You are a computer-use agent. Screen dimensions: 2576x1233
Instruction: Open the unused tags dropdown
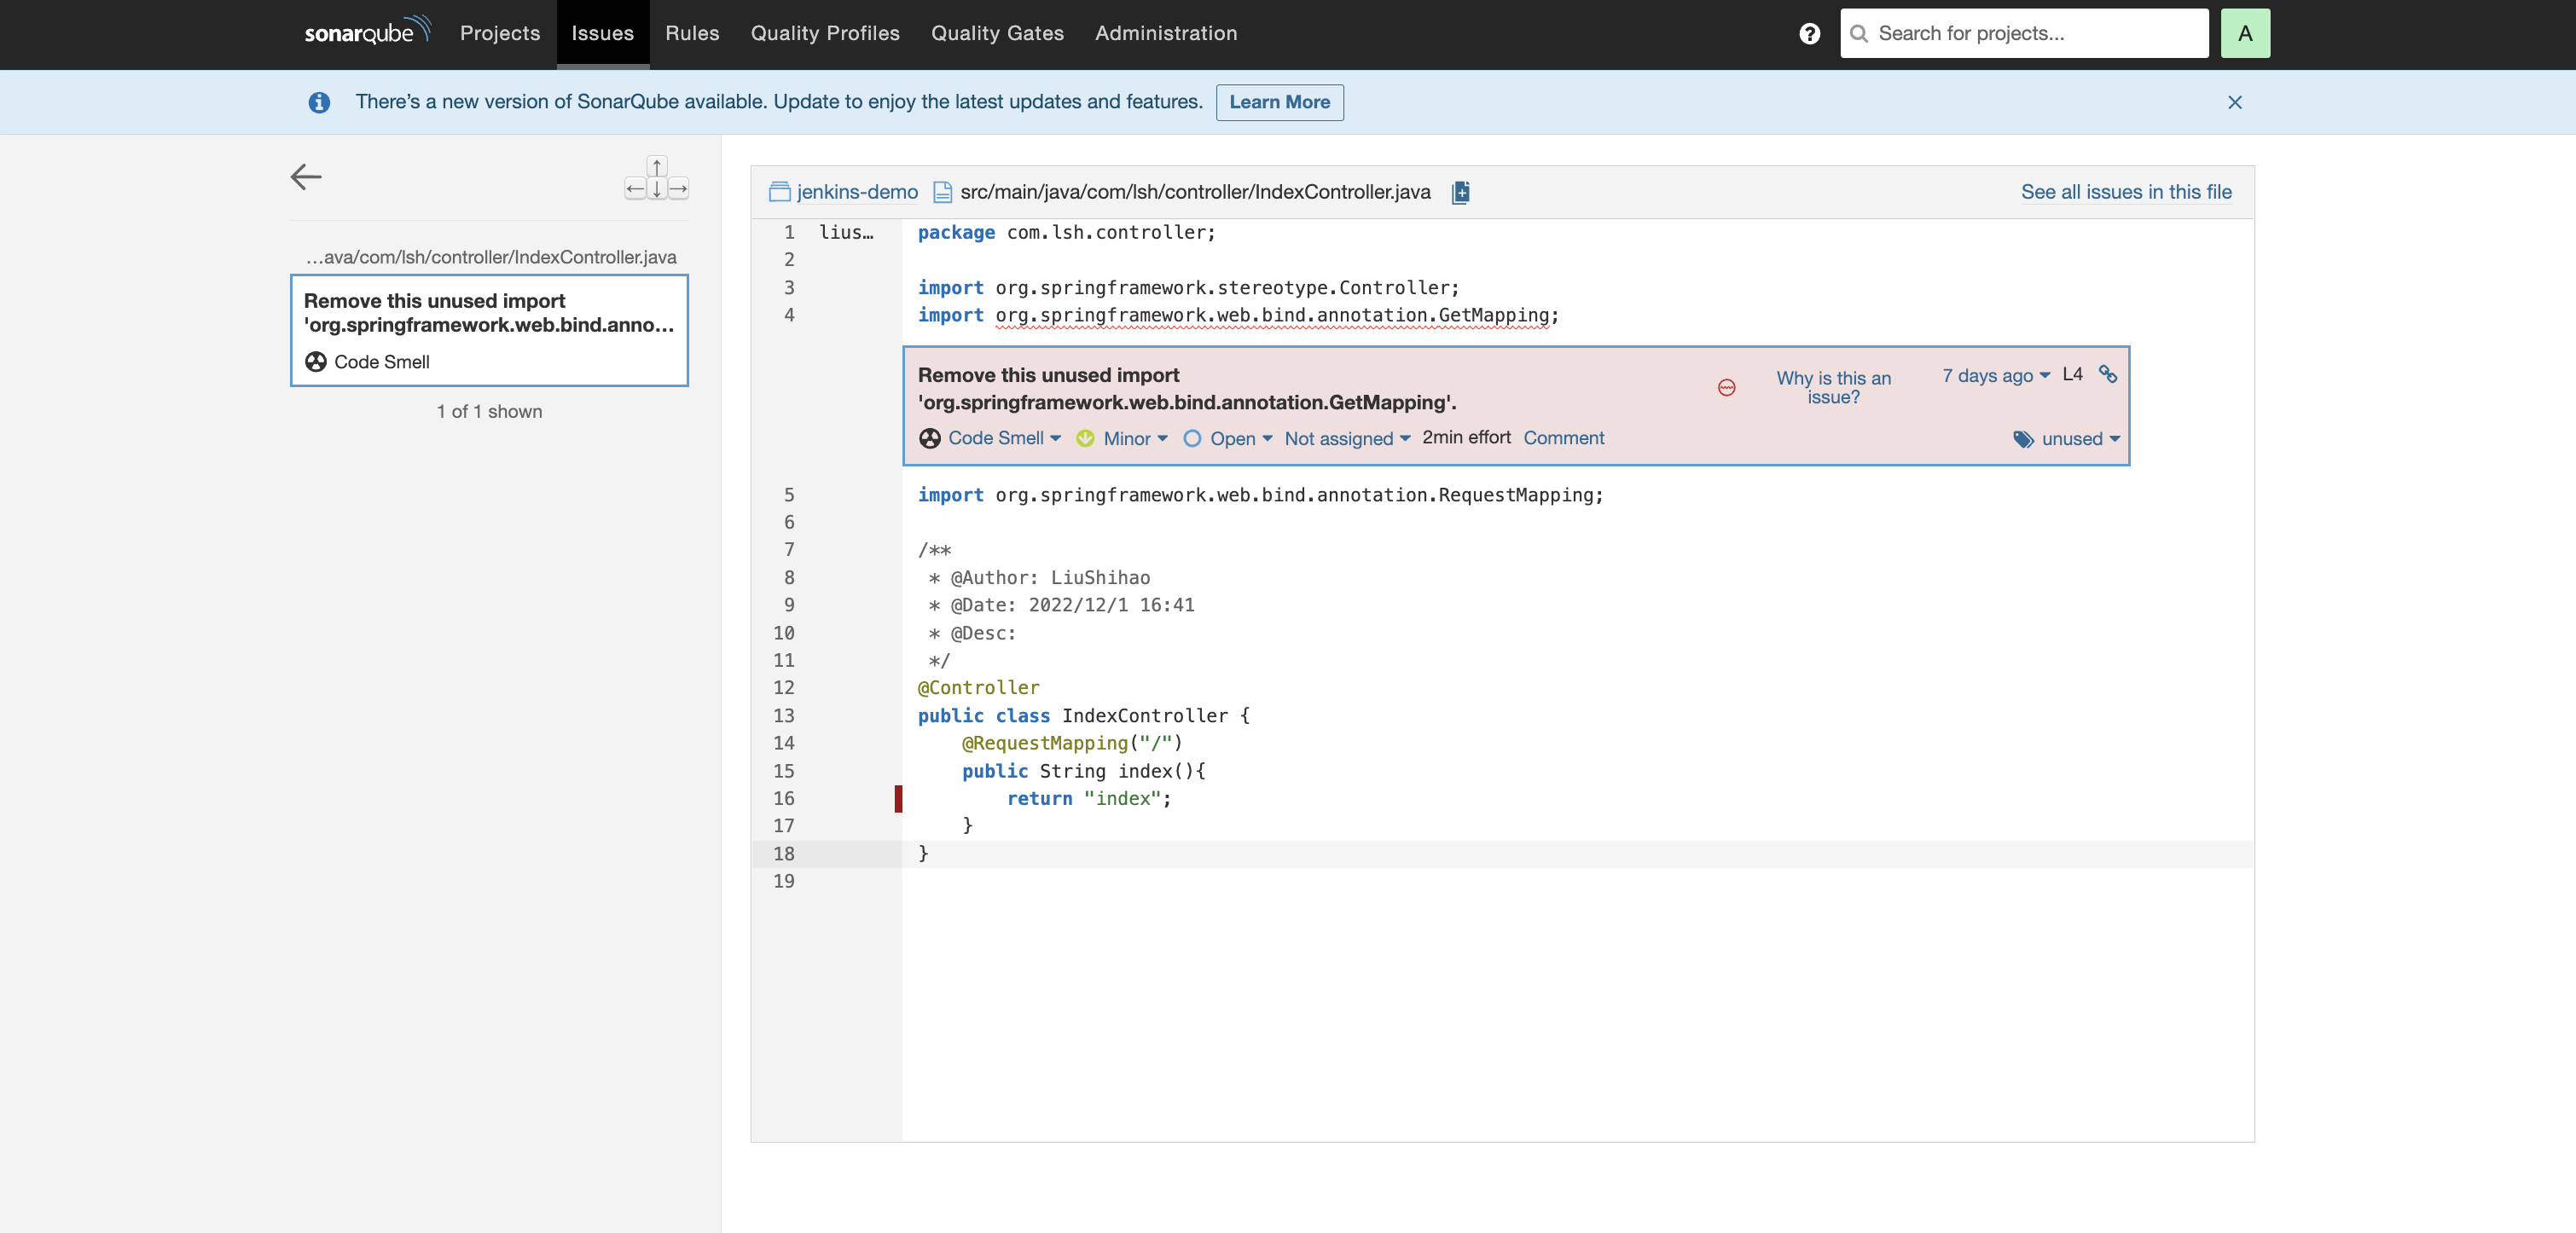pyautogui.click(x=2079, y=439)
